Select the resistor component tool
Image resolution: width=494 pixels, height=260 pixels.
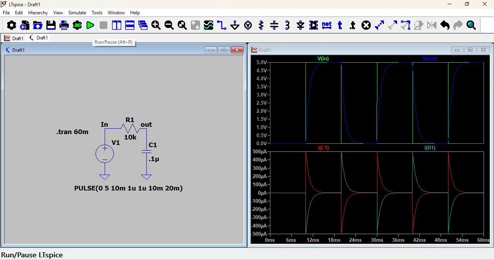click(261, 25)
